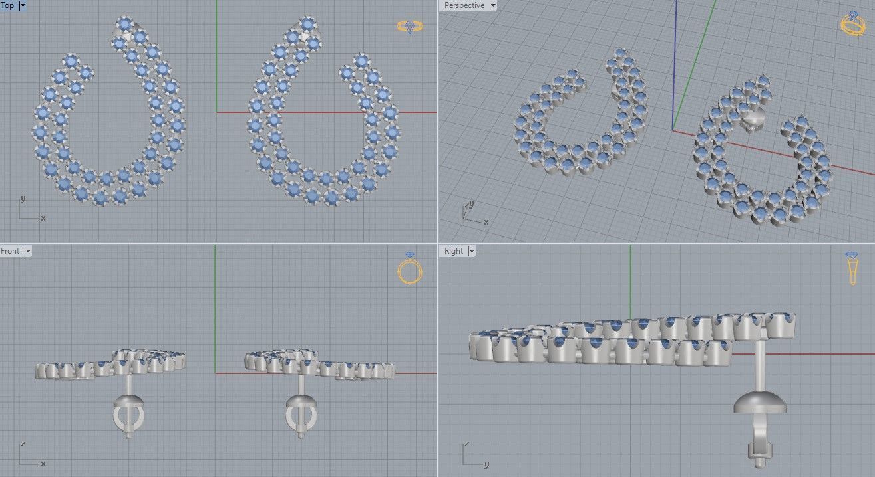Click the axis indicator in Right viewport
Viewport: 875px width, 477px height.
[475, 454]
